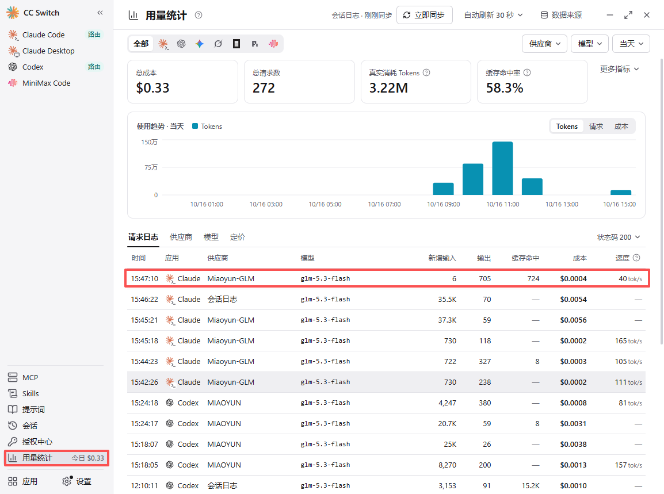The height and width of the screenshot is (494, 664).
Task: Click the 15:42:26 log row
Action: pyautogui.click(x=386, y=382)
